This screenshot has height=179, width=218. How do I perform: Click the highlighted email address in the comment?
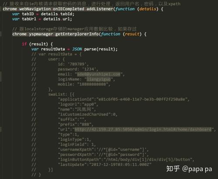coord(99,74)
